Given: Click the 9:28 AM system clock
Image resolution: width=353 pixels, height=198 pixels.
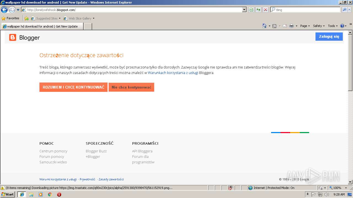Looking at the screenshot, I should pyautogui.click(x=339, y=194).
